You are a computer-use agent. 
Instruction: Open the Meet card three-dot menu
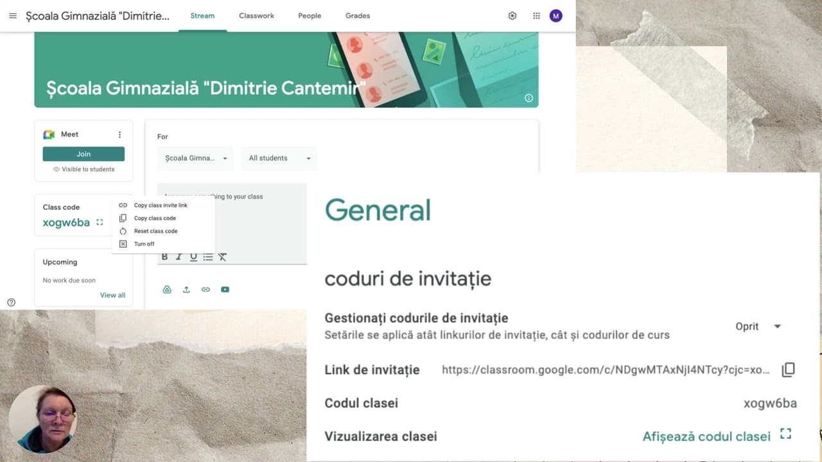[x=119, y=135]
